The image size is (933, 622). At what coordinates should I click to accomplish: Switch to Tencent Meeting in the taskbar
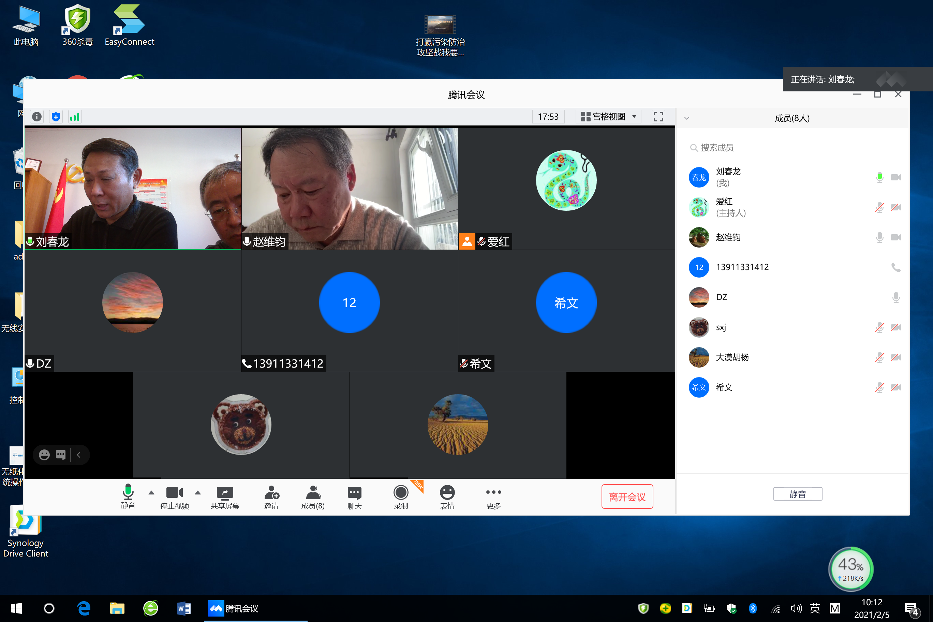pos(234,608)
